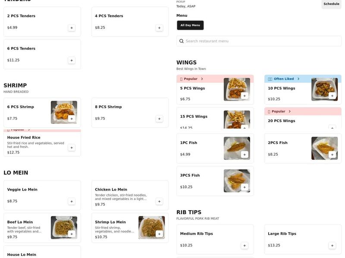Expand the Often Liked badge chevron
Viewport: 345px width, 258px height.
click(x=298, y=79)
